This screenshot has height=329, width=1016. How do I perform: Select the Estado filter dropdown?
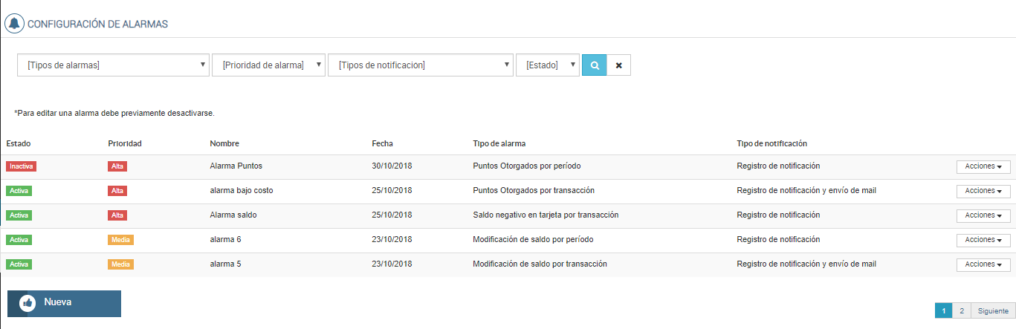[547, 65]
